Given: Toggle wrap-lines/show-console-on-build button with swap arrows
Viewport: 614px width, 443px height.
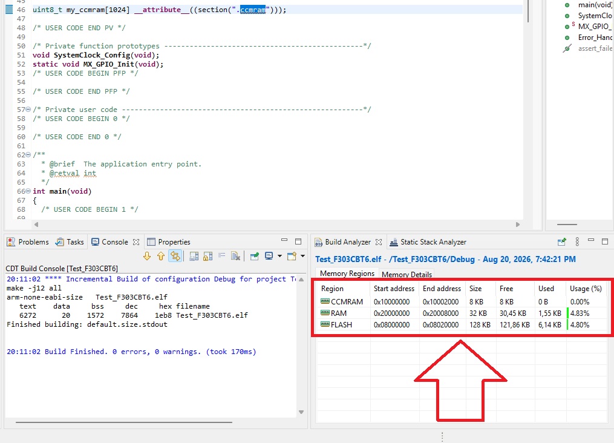Looking at the screenshot, I should [175, 256].
